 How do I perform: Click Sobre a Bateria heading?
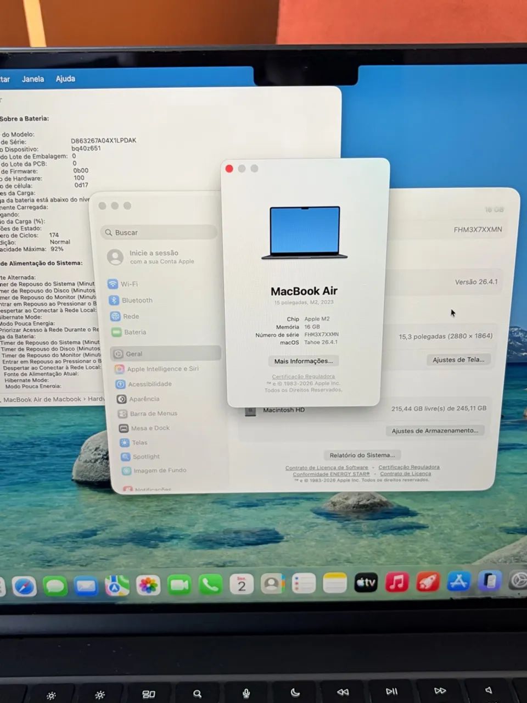point(24,119)
